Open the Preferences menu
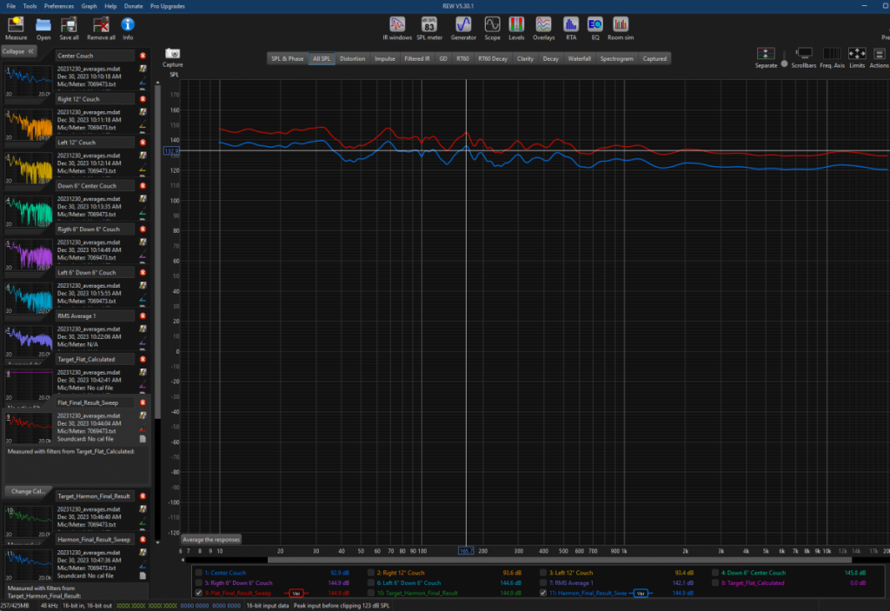This screenshot has height=611, width=890. (59, 6)
